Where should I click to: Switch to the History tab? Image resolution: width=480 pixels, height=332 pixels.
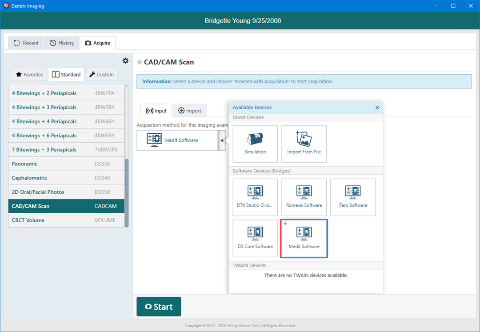tap(62, 43)
